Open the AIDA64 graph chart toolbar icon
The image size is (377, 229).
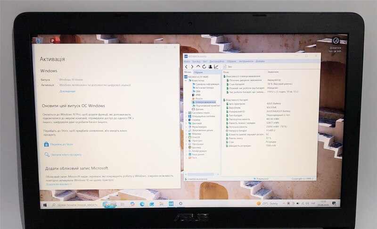[x=216, y=67]
